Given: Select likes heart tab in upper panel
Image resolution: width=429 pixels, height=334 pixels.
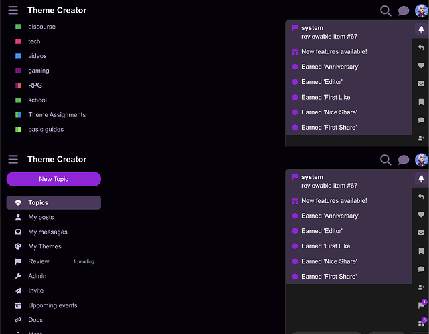Looking at the screenshot, I should point(422,65).
